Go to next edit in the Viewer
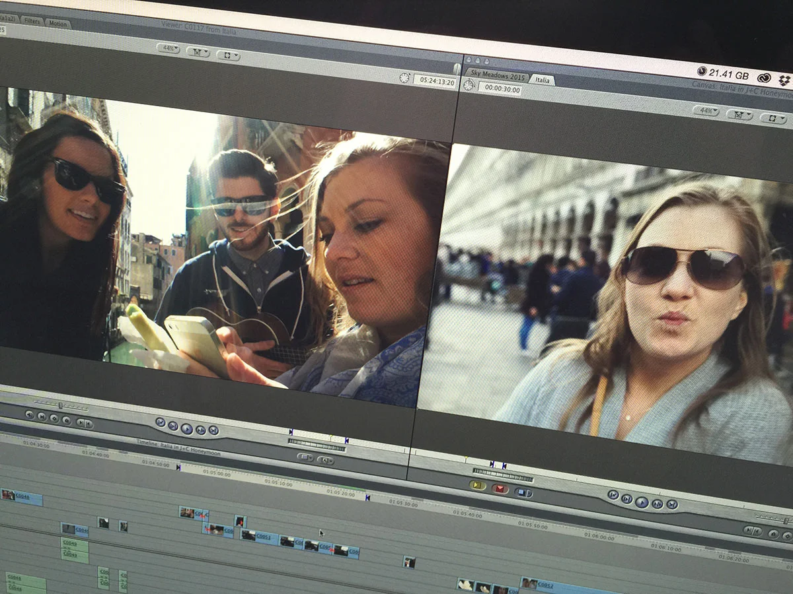Screen dimensions: 793x594 pyautogui.click(x=213, y=430)
